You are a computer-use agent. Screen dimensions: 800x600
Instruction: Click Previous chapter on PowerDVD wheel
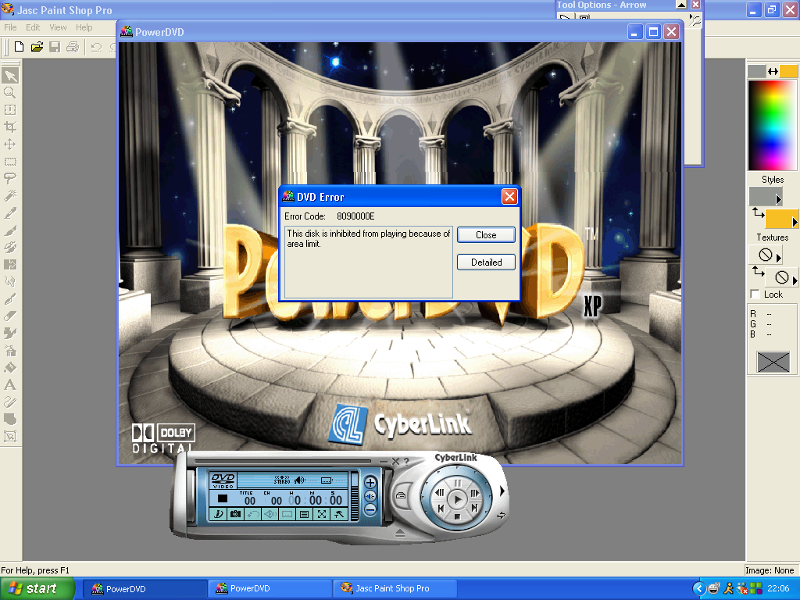(x=441, y=508)
